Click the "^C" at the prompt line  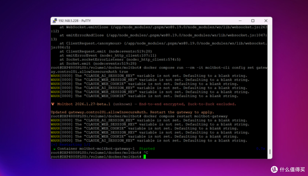click(146, 152)
